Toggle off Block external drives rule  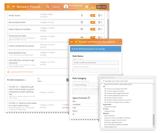tap(93, 22)
